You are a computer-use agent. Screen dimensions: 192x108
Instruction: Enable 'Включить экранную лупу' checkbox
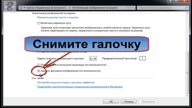tap(39, 23)
